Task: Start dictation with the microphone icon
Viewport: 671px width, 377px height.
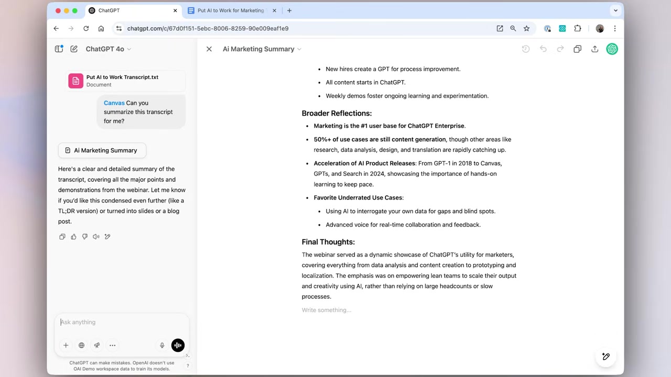Action: coord(162,345)
